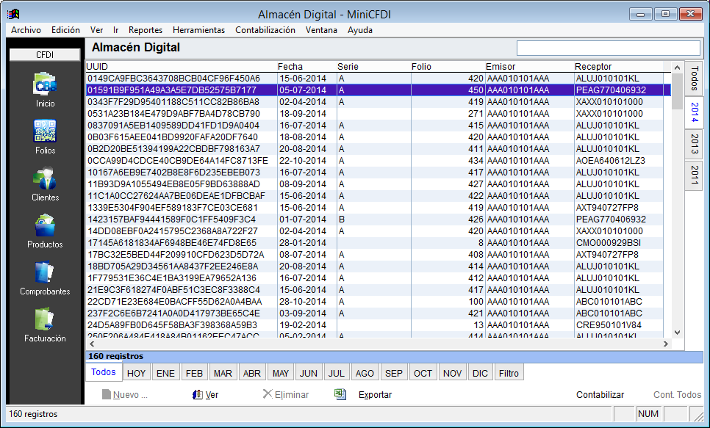Screen dimensions: 710x428
Task: Open the Folios QR icon
Action: tap(45, 131)
